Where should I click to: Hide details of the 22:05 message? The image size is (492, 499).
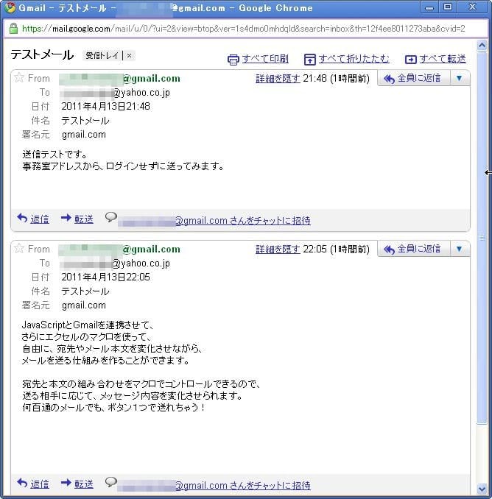click(x=278, y=249)
